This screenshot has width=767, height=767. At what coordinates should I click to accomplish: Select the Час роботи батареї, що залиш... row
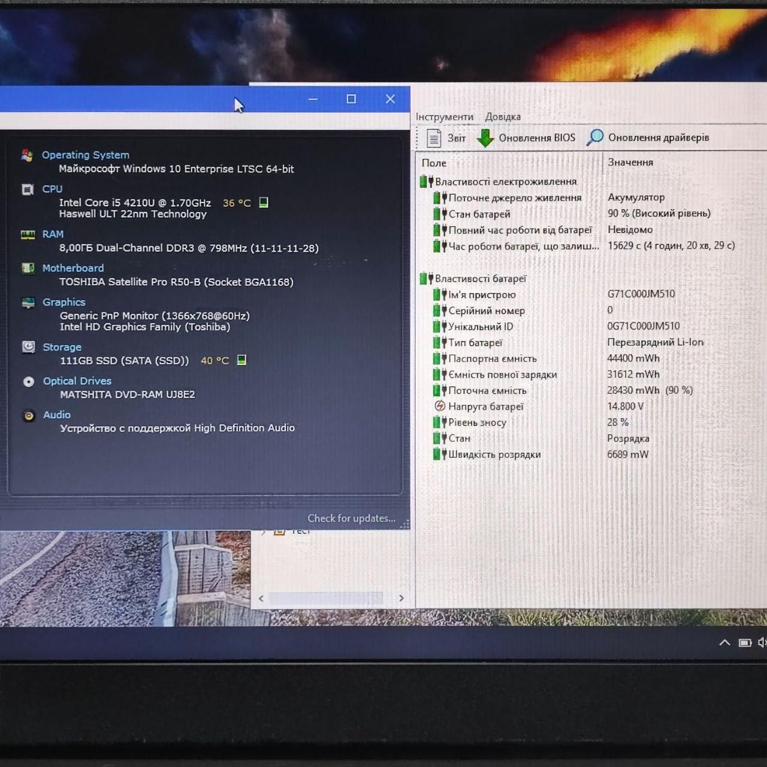(x=591, y=246)
